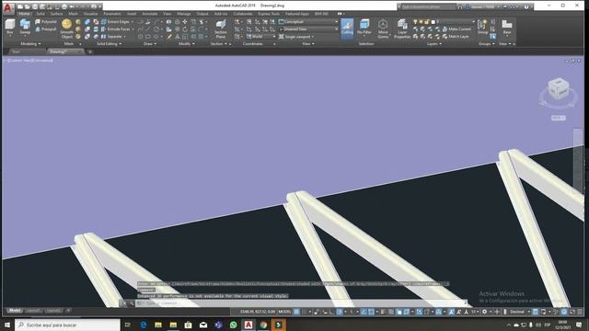This screenshot has height=331, width=589.
Task: Open the AutoCAD application menu logo
Action: point(8,7)
